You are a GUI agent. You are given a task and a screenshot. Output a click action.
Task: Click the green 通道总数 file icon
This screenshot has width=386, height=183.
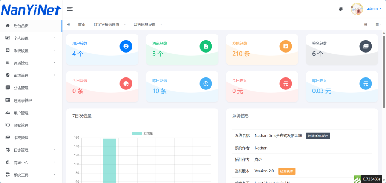point(206,46)
